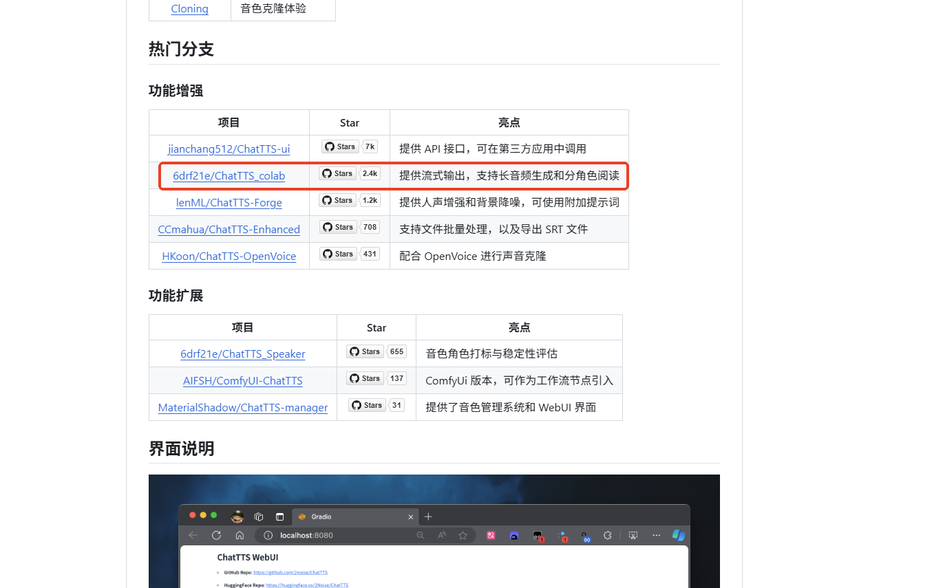The image size is (943, 588).
Task: Open the CCmahua/ChatTTS-Enhanced project link
Action: 229,229
